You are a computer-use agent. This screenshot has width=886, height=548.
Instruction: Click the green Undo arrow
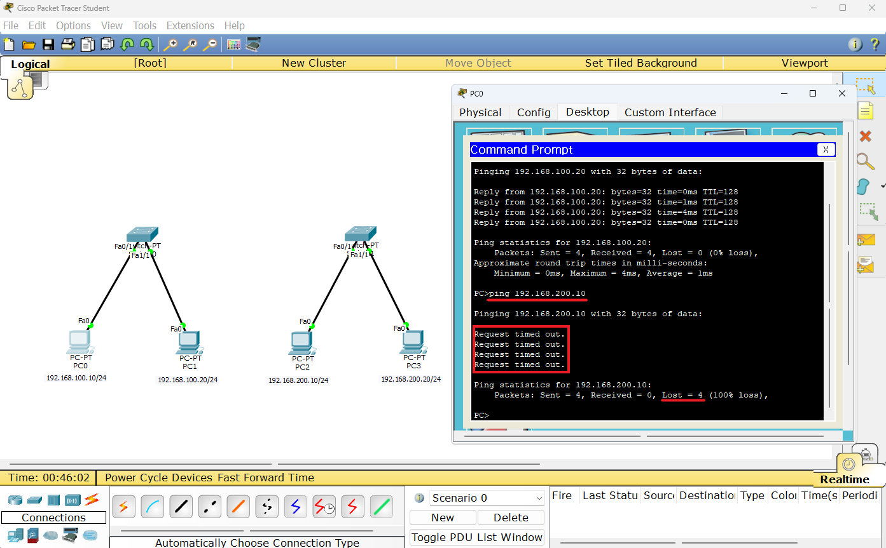point(127,44)
